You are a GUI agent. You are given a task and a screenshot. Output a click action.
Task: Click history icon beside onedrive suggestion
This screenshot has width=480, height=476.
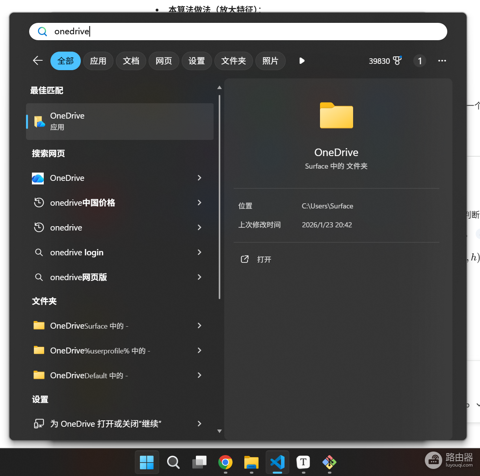pos(39,228)
